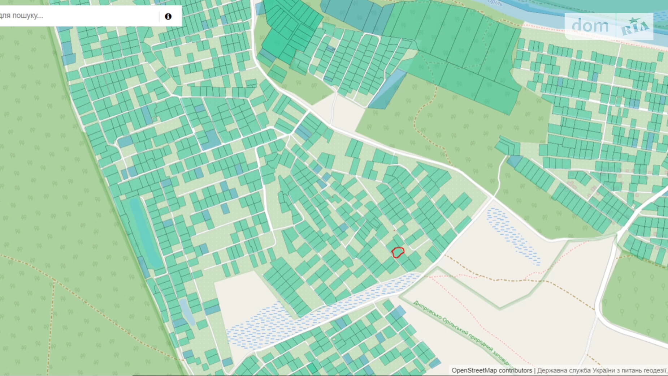Viewport: 668px width, 376px height.
Task: Click the wetland strip along the southern road
Action: pyautogui.click(x=325, y=311)
